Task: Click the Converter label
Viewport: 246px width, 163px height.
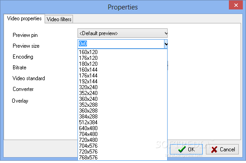Action: 23,89
